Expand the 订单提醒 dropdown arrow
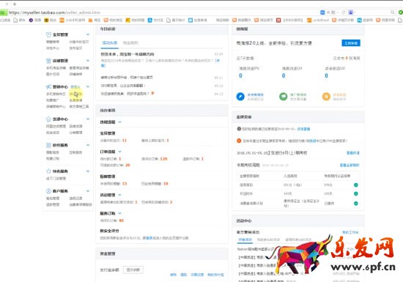Viewport: 403px width, 282px height. click(119, 152)
